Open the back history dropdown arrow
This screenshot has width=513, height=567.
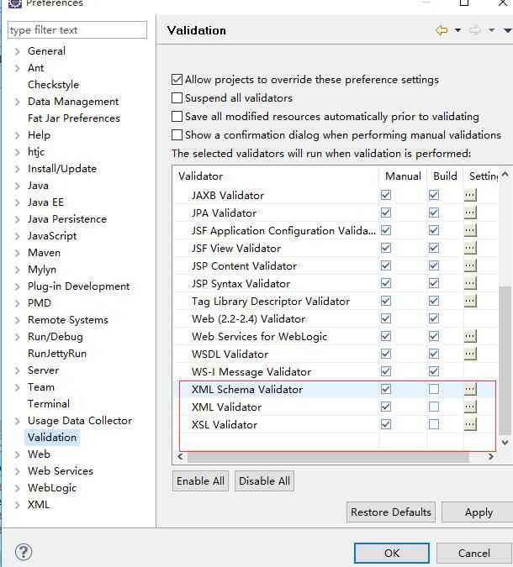(457, 30)
